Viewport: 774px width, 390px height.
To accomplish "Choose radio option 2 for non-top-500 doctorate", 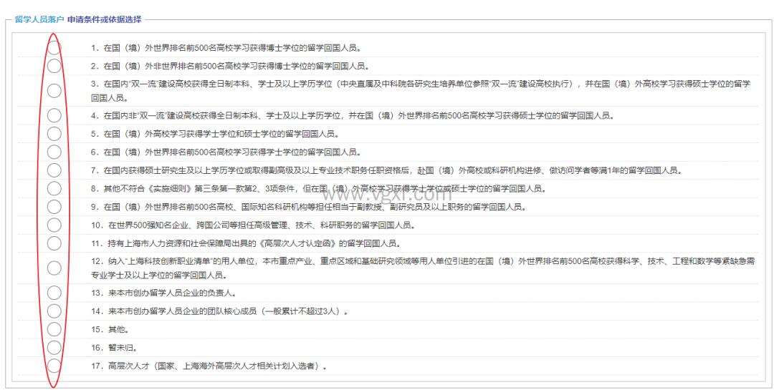I will click(54, 66).
